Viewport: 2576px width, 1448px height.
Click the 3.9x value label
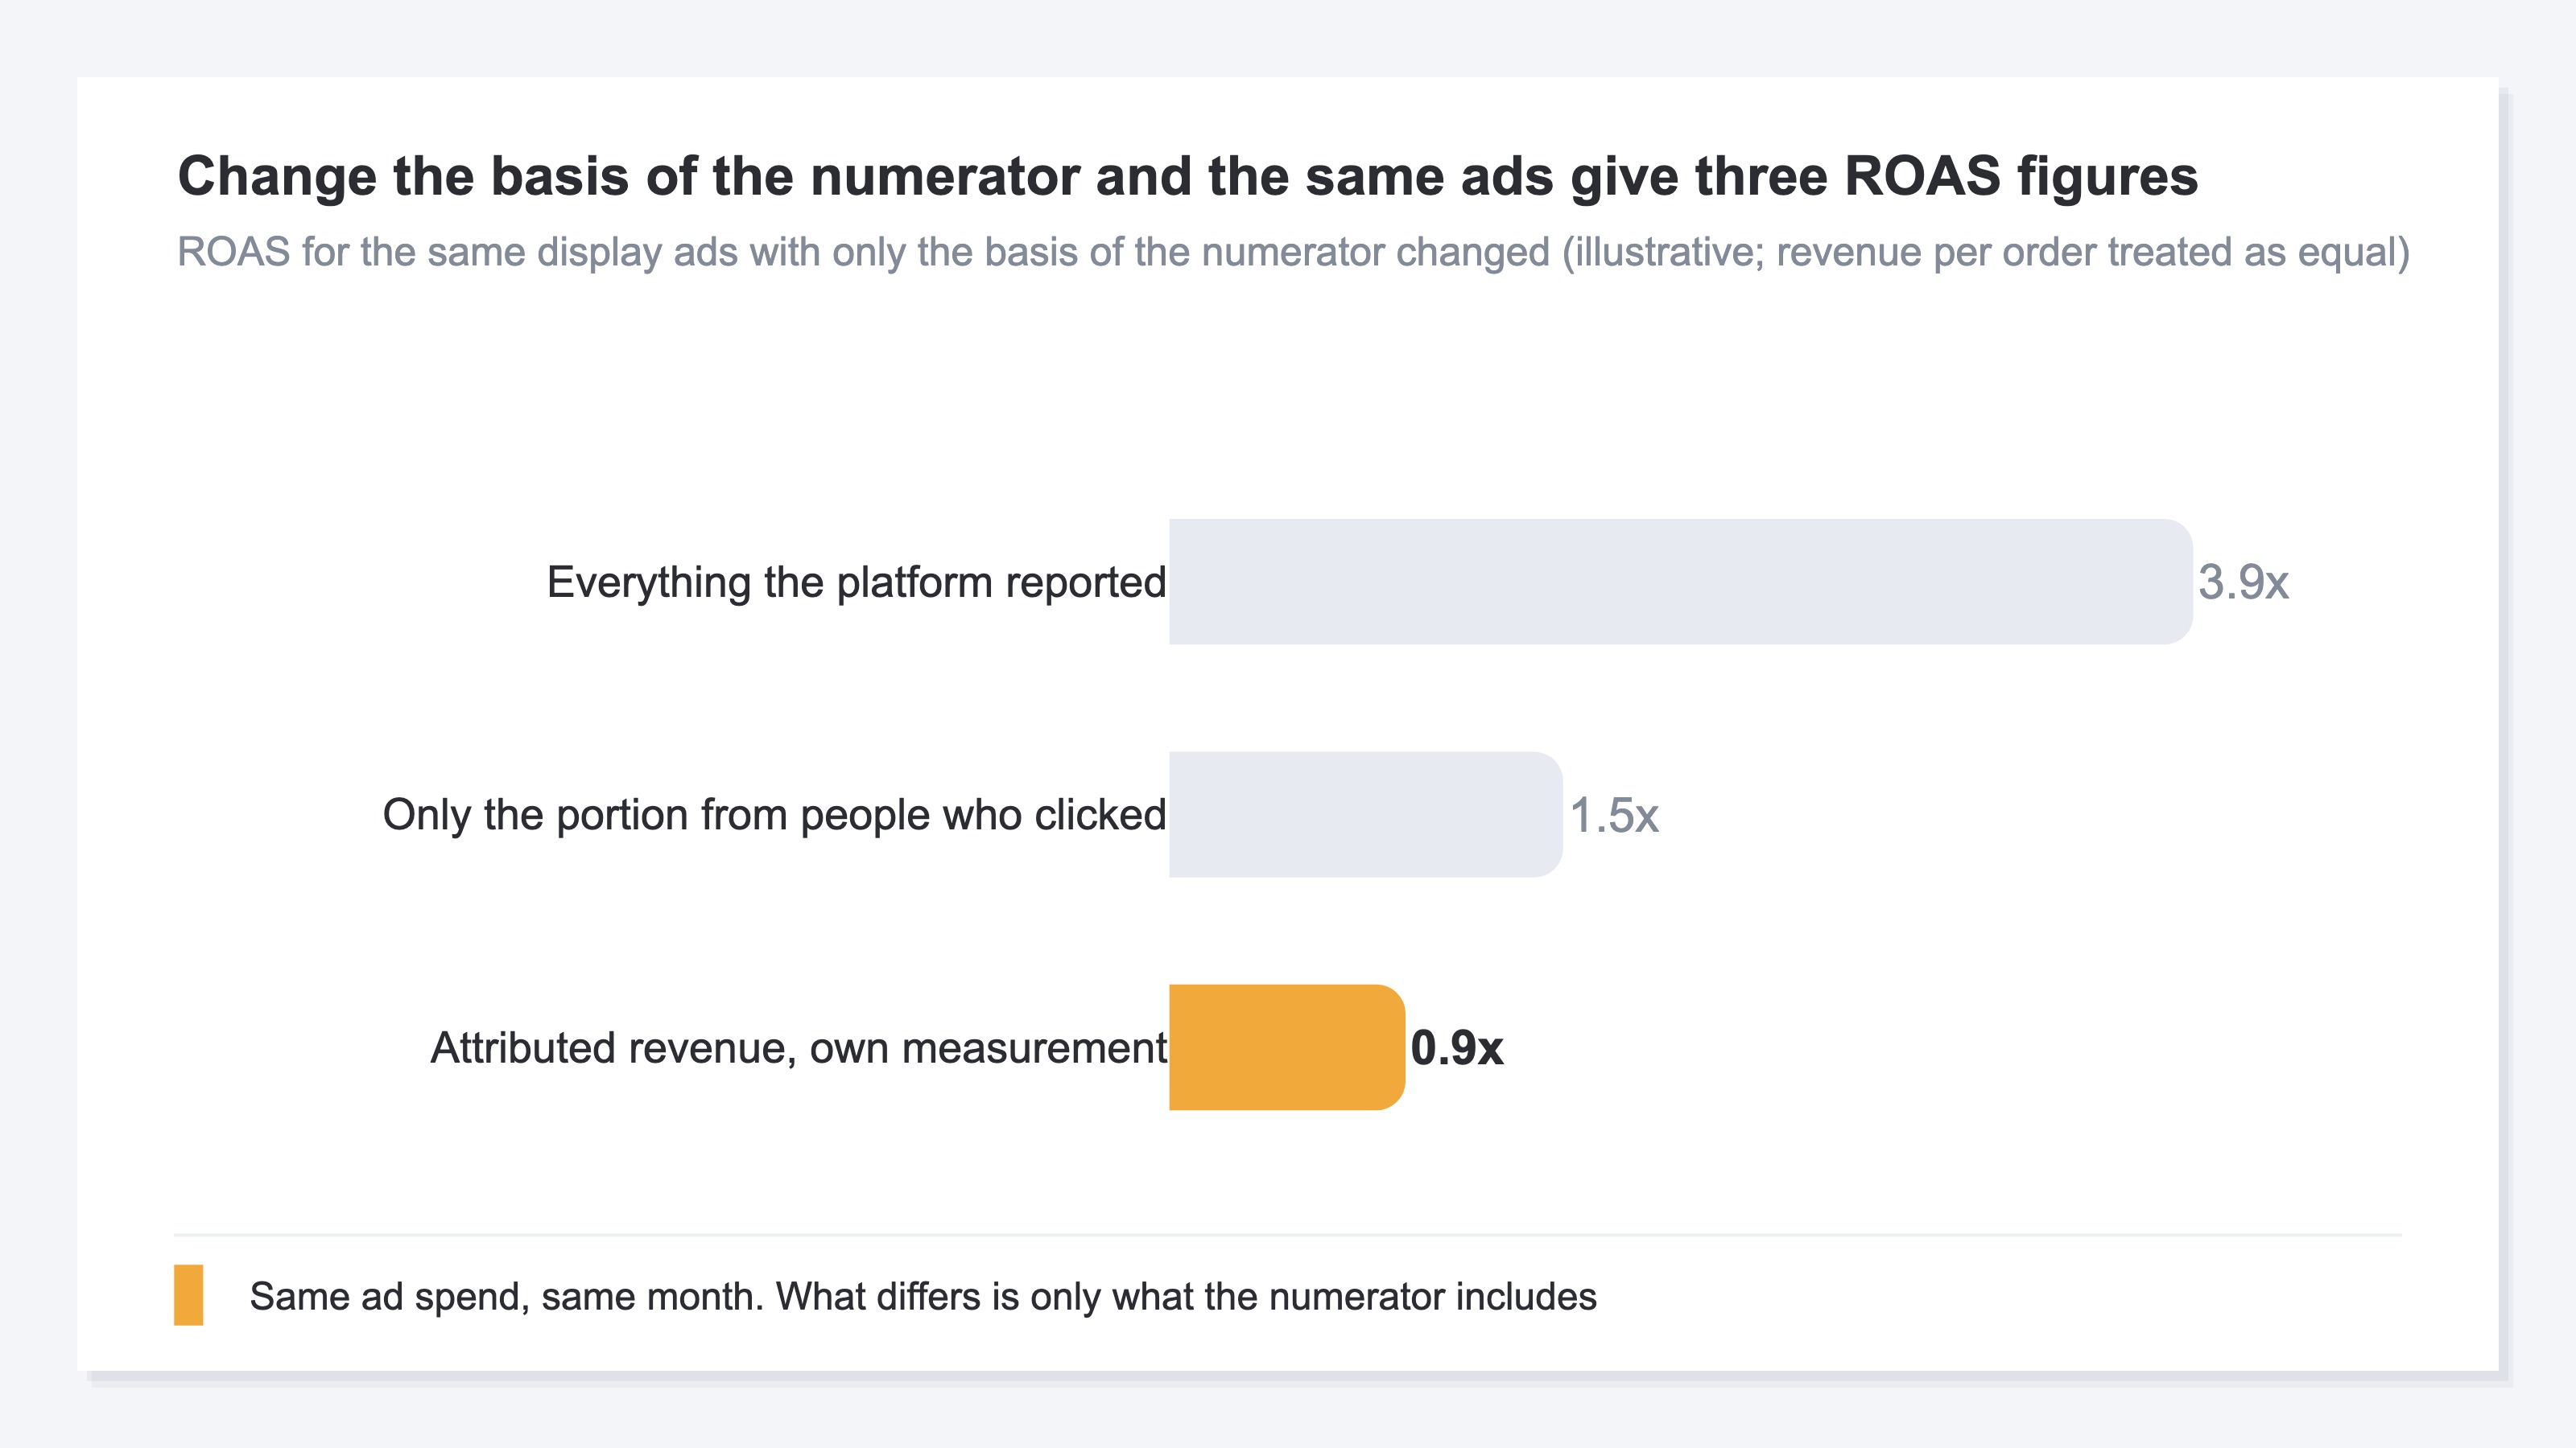(x=2243, y=582)
